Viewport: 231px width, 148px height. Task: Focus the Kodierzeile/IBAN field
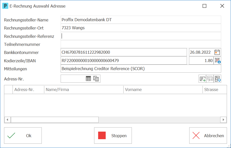(x=124, y=61)
